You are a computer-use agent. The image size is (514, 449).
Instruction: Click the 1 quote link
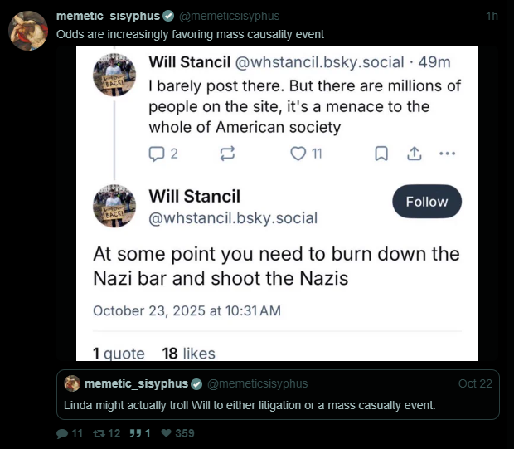pyautogui.click(x=119, y=354)
